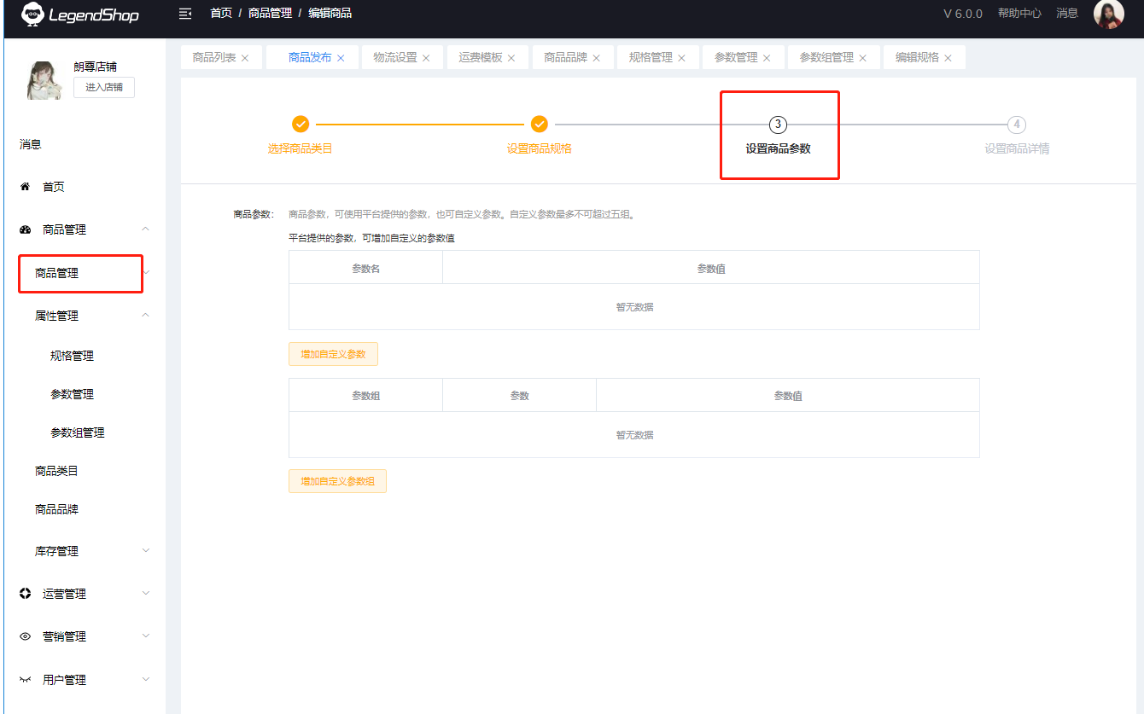Open 帮助中心 link in header
The height and width of the screenshot is (714, 1144).
(x=1019, y=14)
